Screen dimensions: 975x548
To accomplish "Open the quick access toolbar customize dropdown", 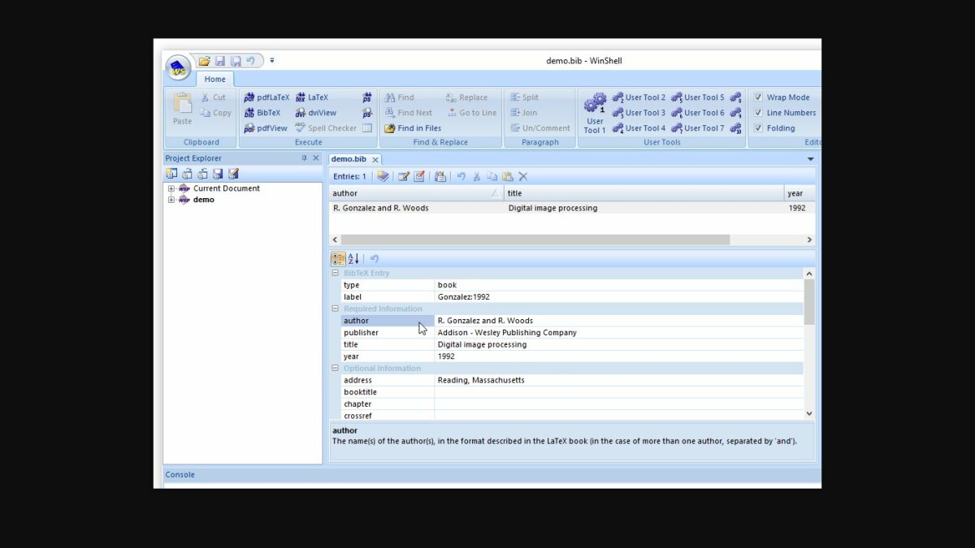I will (x=272, y=61).
